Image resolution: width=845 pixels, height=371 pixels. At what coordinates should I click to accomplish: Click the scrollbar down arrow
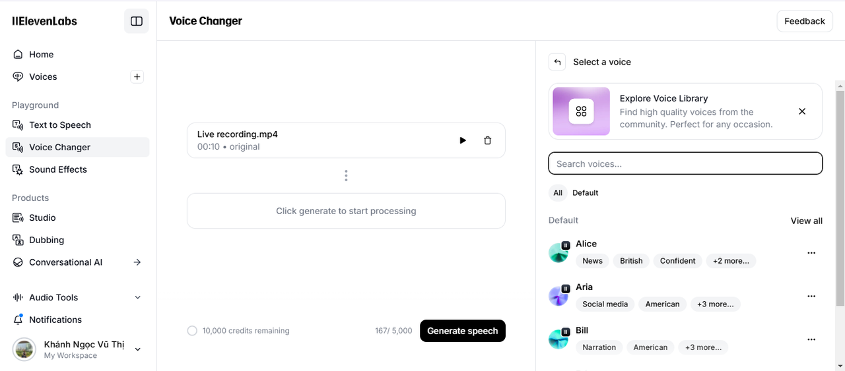(x=840, y=365)
